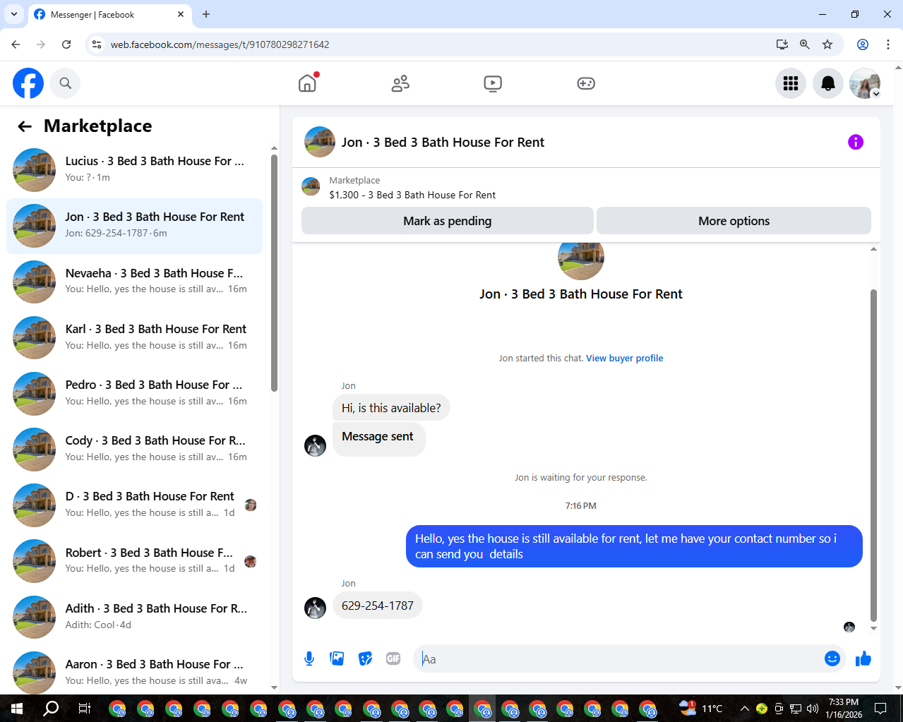The height and width of the screenshot is (722, 903).
Task: Open Windows taskbar search
Action: pyautogui.click(x=51, y=708)
